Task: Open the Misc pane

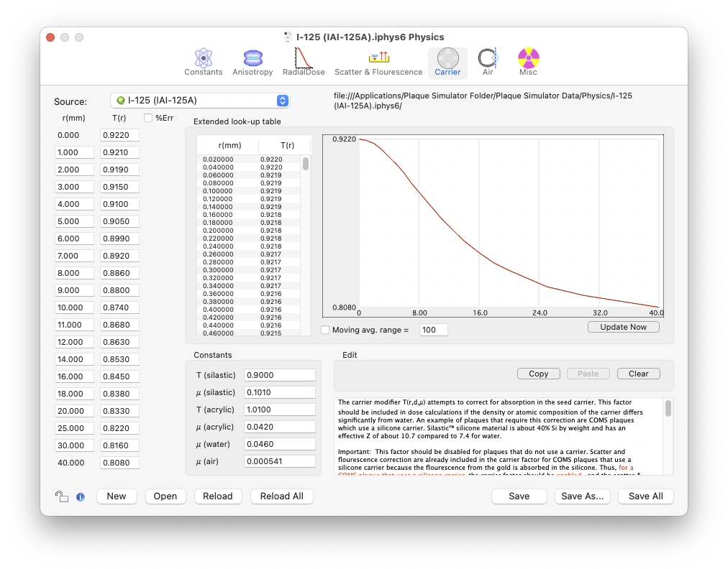Action: (x=528, y=62)
